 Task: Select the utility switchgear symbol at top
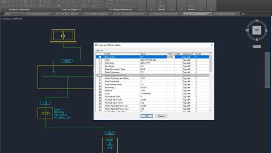pyautogui.click(x=63, y=36)
